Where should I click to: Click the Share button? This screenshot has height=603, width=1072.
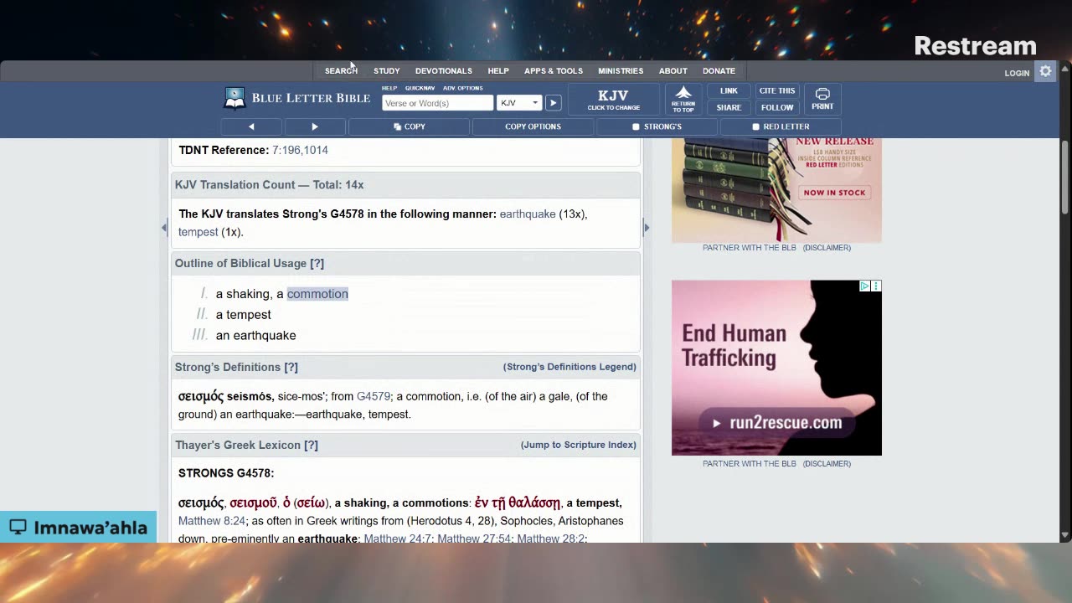click(729, 107)
